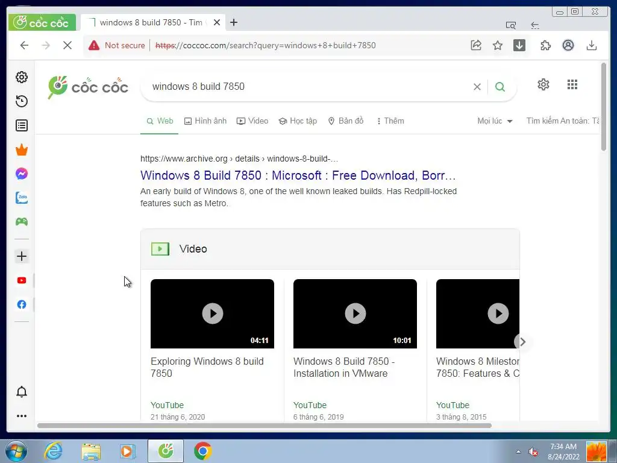Screen dimensions: 617x463
Task: Open Windows Start menu
Action: [16, 451]
